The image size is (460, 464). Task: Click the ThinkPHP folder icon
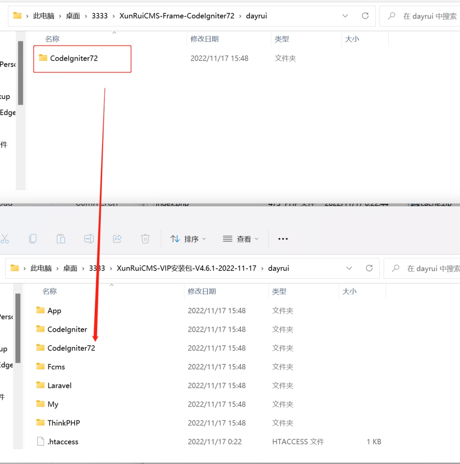pos(40,422)
